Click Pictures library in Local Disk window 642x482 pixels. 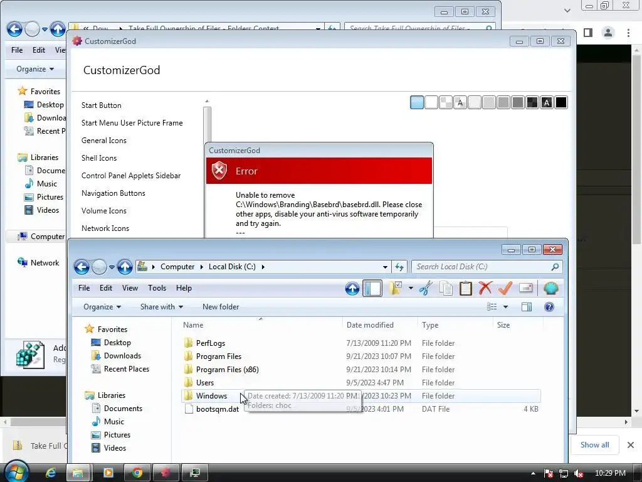[x=117, y=435]
